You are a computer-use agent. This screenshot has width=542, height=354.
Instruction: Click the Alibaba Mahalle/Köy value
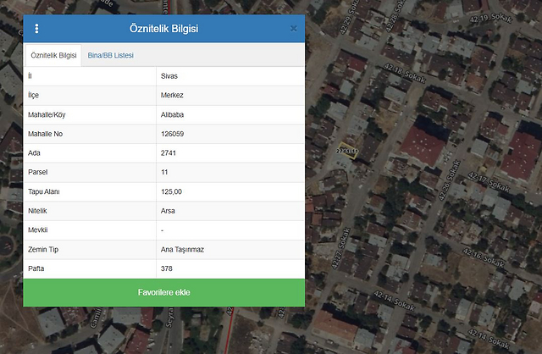coord(173,114)
